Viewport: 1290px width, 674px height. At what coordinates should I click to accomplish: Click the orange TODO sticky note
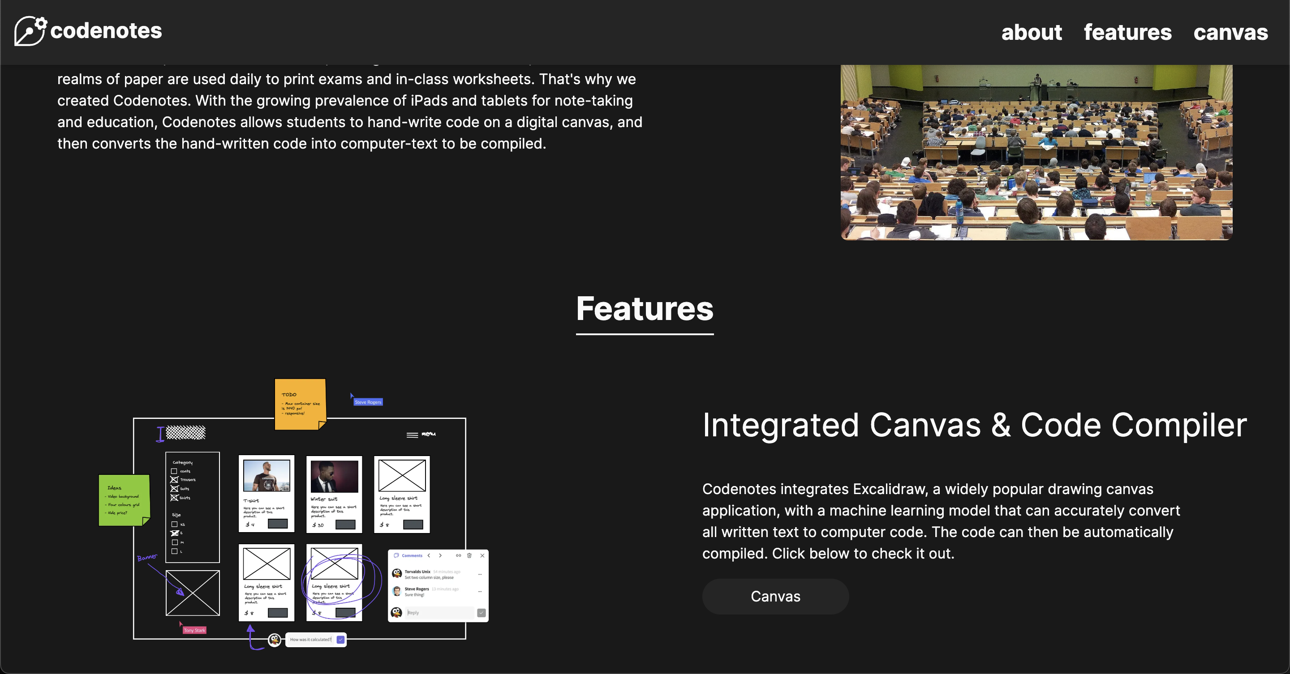[x=300, y=403]
